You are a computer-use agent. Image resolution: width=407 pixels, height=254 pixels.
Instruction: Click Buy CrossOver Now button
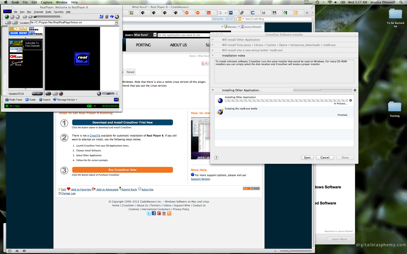(x=122, y=170)
